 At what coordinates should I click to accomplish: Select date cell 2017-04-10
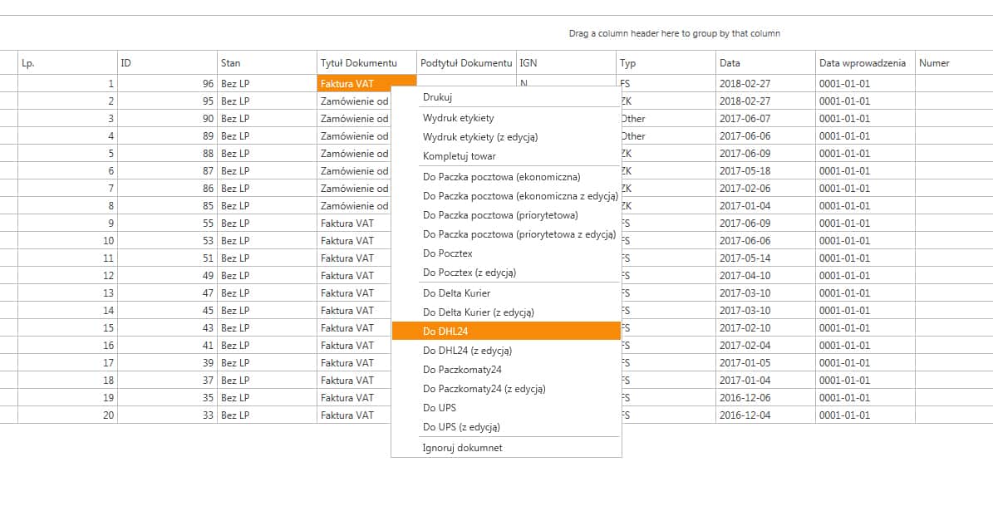coord(765,275)
